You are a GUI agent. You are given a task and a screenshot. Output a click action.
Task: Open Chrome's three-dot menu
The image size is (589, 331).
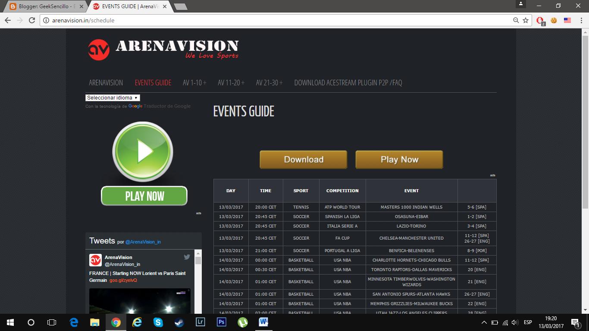tap(580, 20)
